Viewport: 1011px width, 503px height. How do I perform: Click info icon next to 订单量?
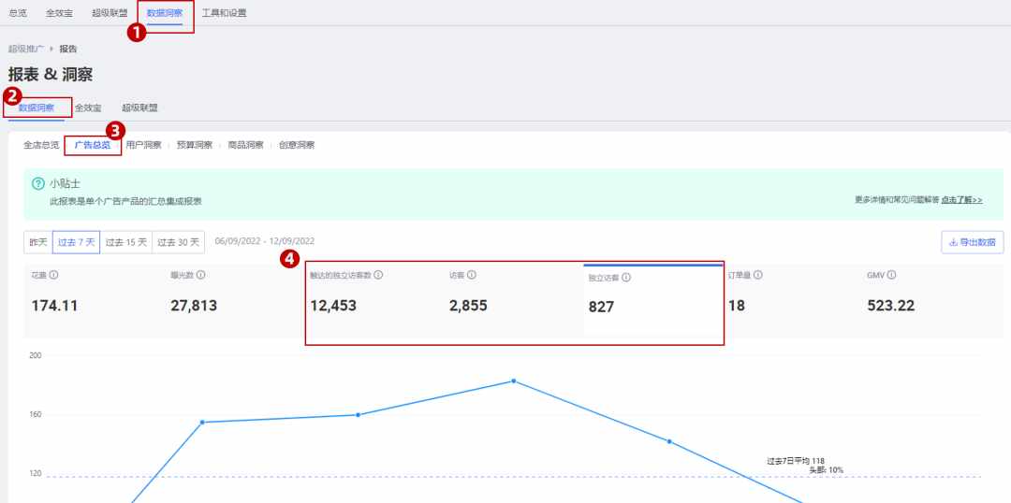pyautogui.click(x=758, y=275)
